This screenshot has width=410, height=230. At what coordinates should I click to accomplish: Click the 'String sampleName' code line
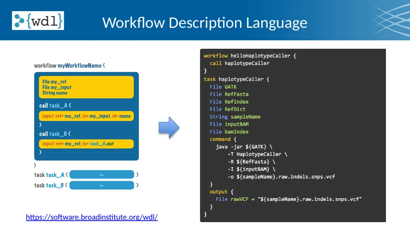point(235,117)
